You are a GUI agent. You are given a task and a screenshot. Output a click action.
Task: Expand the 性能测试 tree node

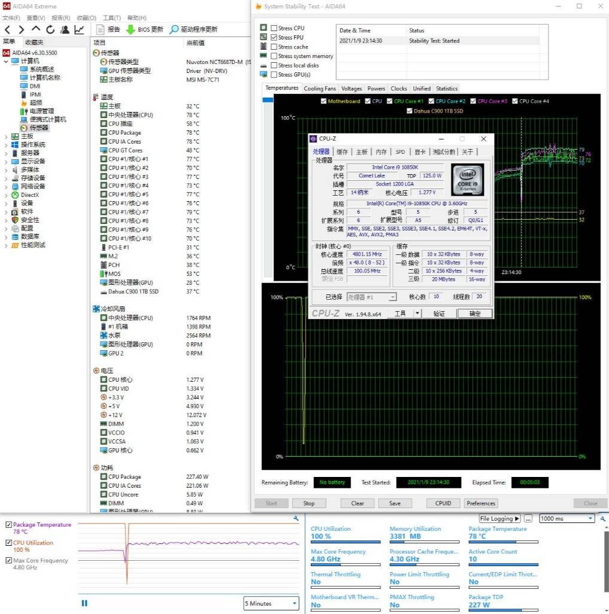[6, 245]
